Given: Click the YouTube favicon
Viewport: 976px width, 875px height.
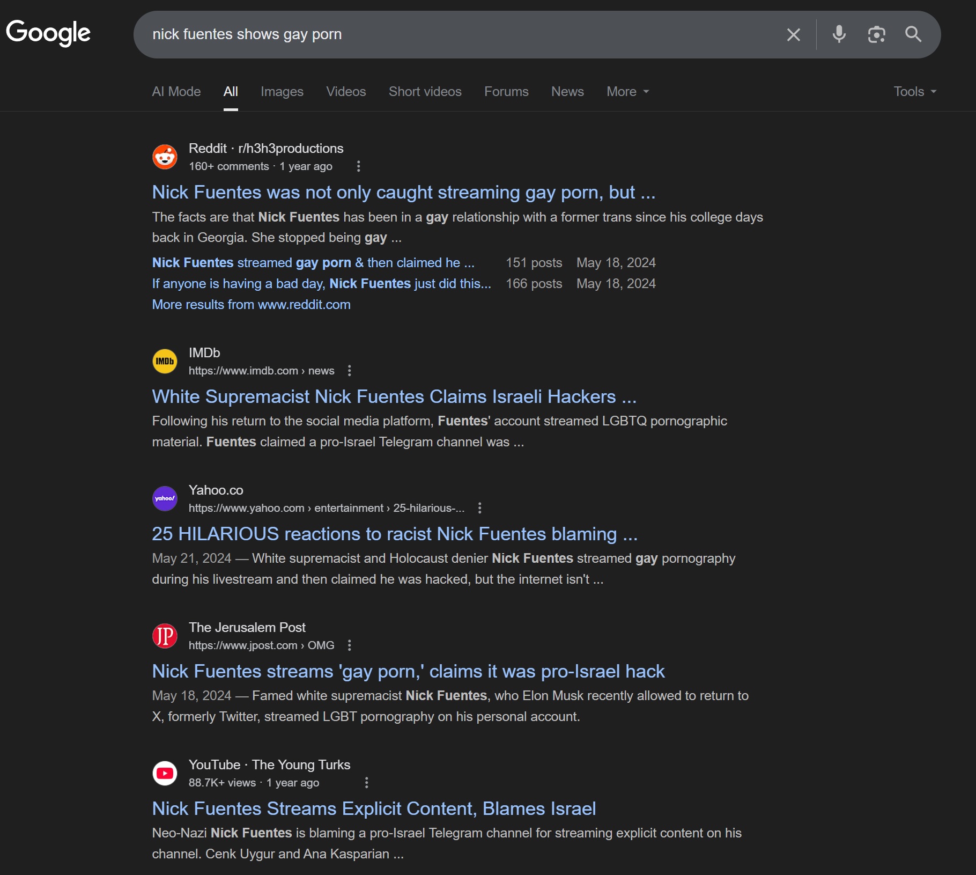Looking at the screenshot, I should tap(165, 773).
